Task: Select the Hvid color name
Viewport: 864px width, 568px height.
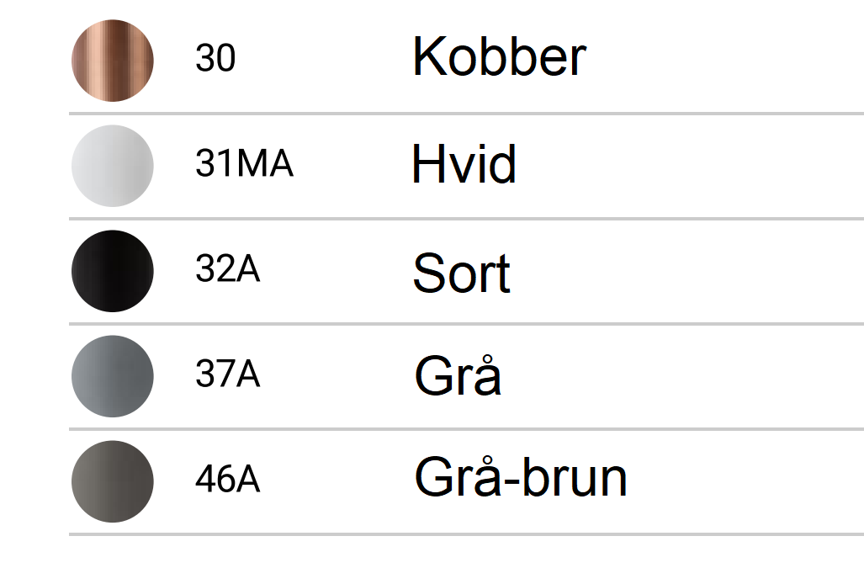Action: tap(464, 164)
